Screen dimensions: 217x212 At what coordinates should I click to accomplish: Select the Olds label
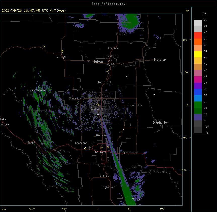tap(98, 99)
